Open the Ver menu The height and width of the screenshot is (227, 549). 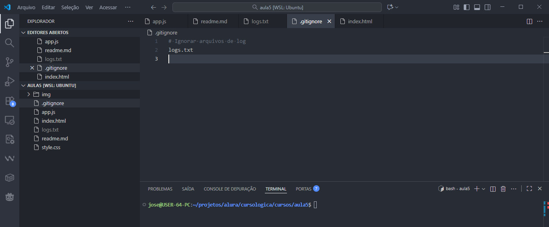[89, 7]
